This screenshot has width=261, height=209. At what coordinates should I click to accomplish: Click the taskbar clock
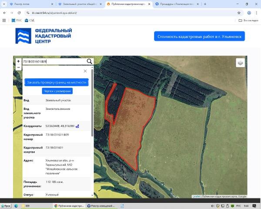pos(246,206)
